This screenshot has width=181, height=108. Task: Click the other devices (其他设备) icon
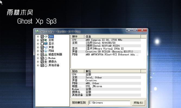[46, 65]
